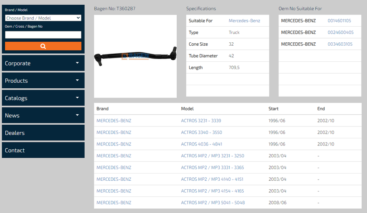
Task: Select ACTROS 4036 - 4841 model link
Action: pyautogui.click(x=201, y=144)
